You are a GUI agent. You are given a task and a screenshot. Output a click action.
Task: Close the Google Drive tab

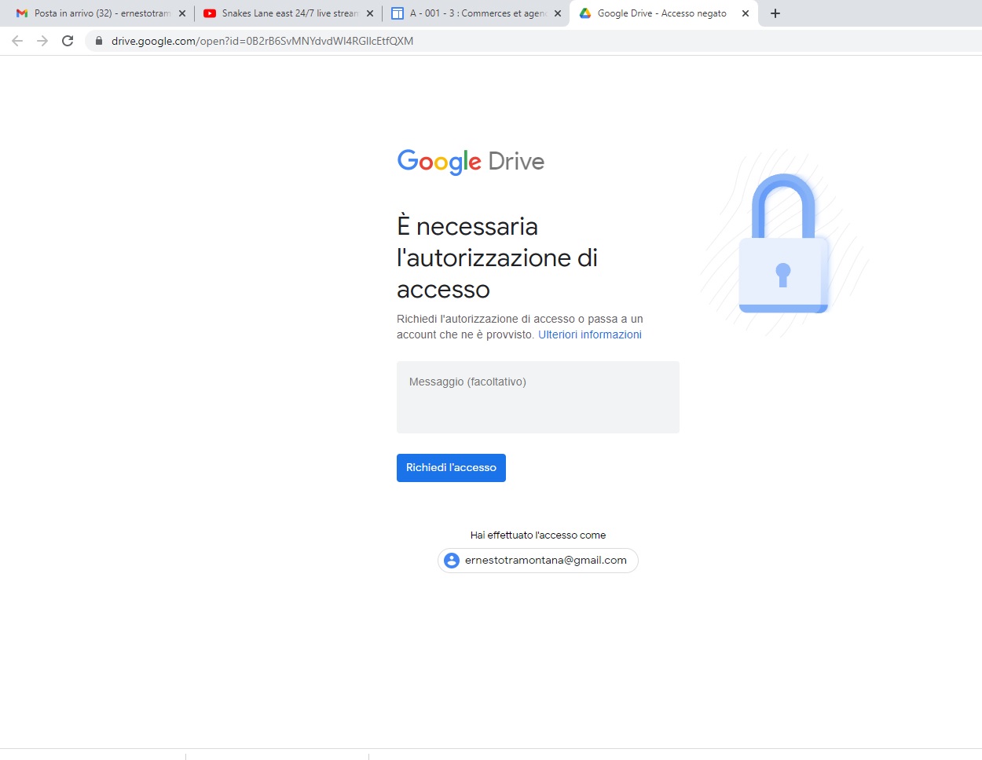coord(746,13)
